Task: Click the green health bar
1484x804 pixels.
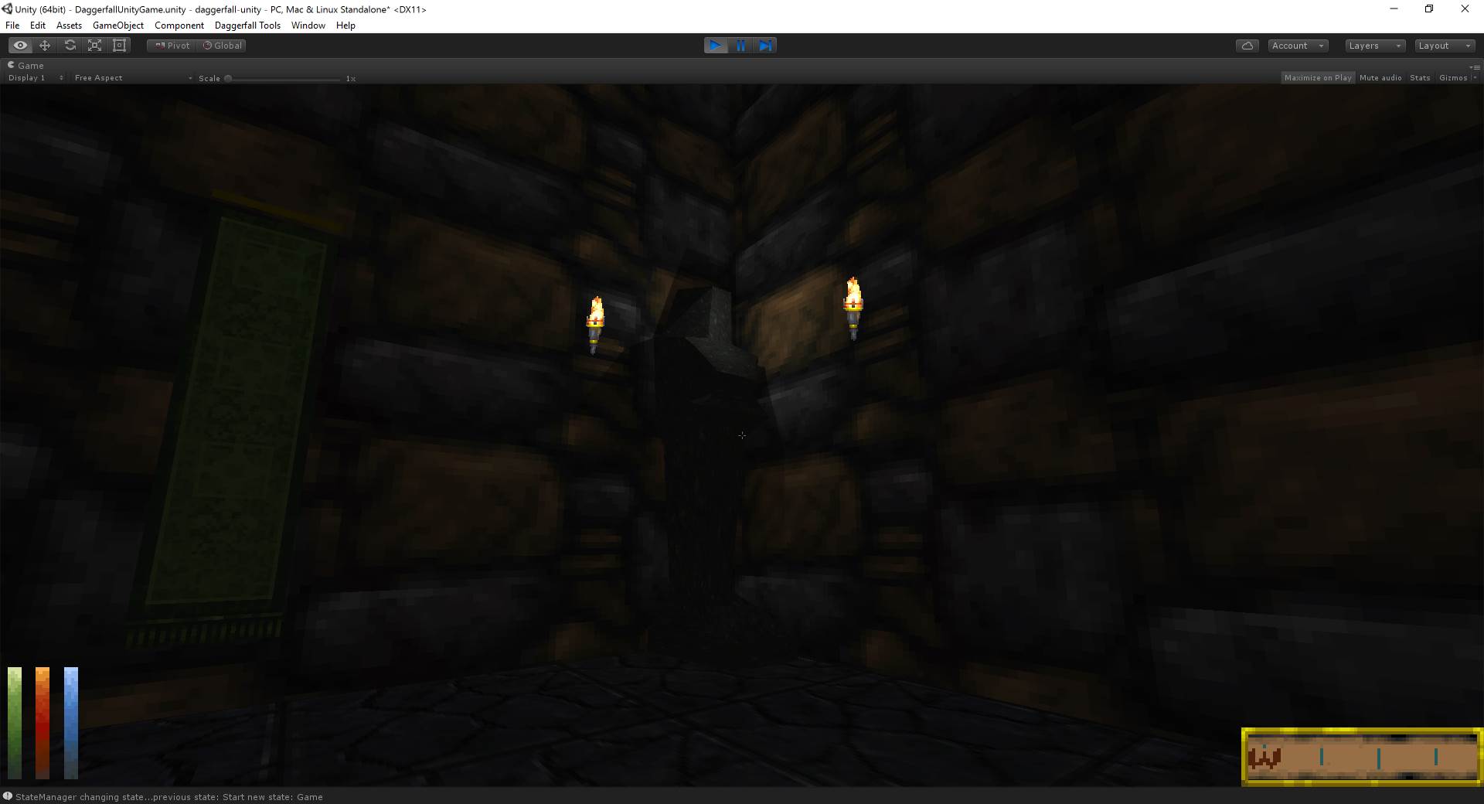Action: pos(15,723)
